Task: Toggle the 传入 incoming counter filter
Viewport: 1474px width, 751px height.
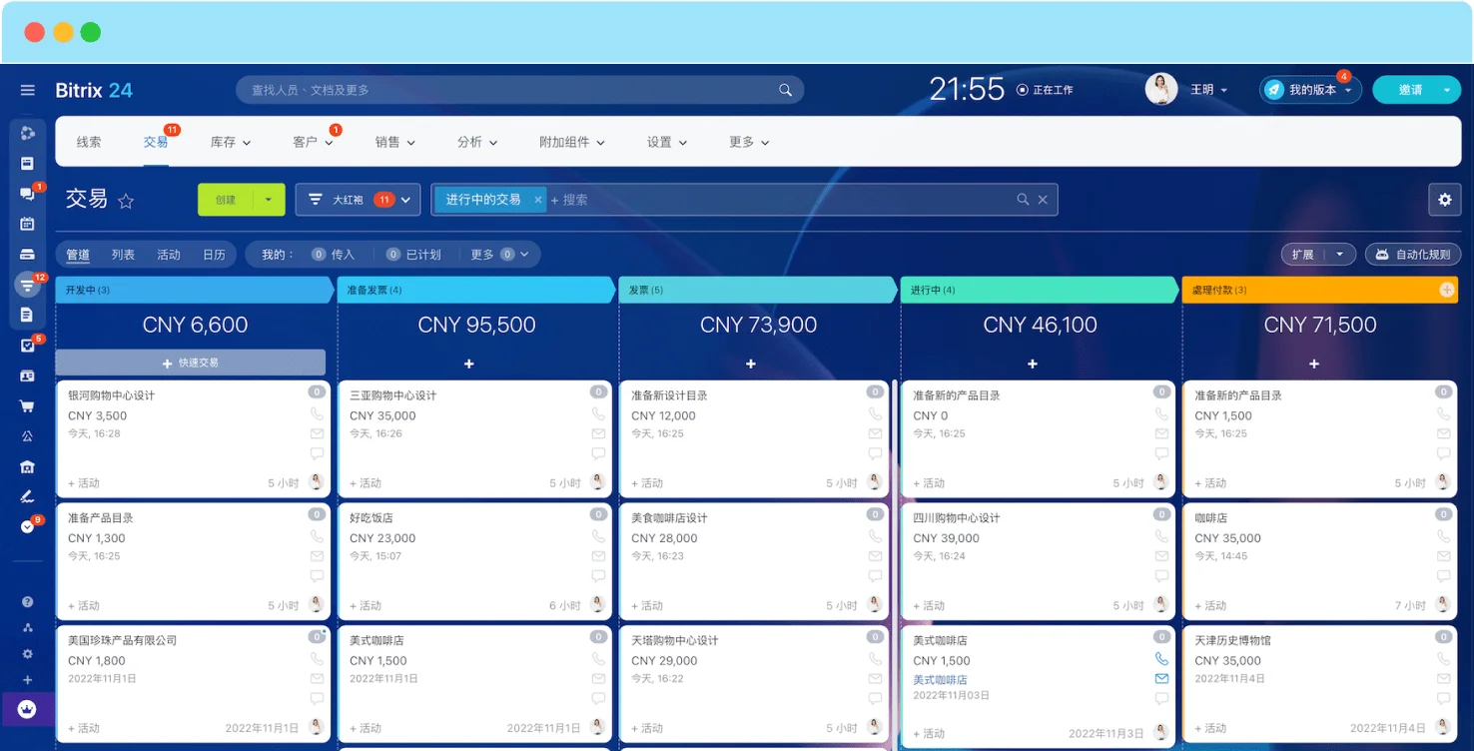Action: tap(333, 255)
